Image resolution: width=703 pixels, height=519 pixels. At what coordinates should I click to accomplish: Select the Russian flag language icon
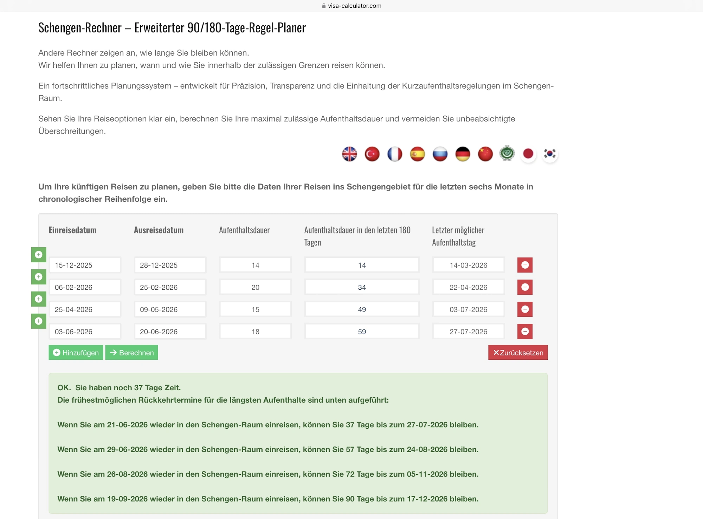(x=440, y=154)
